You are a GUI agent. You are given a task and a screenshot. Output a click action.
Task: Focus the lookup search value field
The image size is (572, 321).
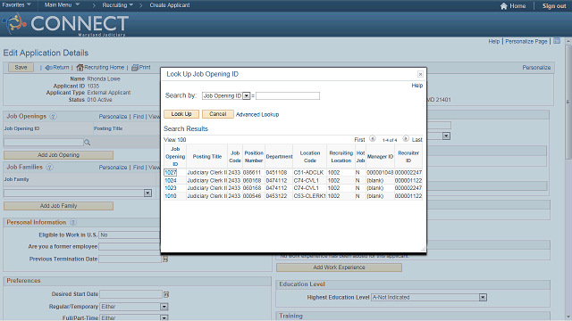tap(288, 95)
